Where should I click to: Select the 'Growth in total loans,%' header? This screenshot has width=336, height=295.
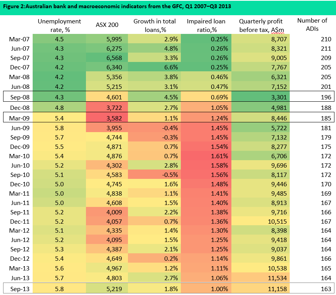point(154,25)
